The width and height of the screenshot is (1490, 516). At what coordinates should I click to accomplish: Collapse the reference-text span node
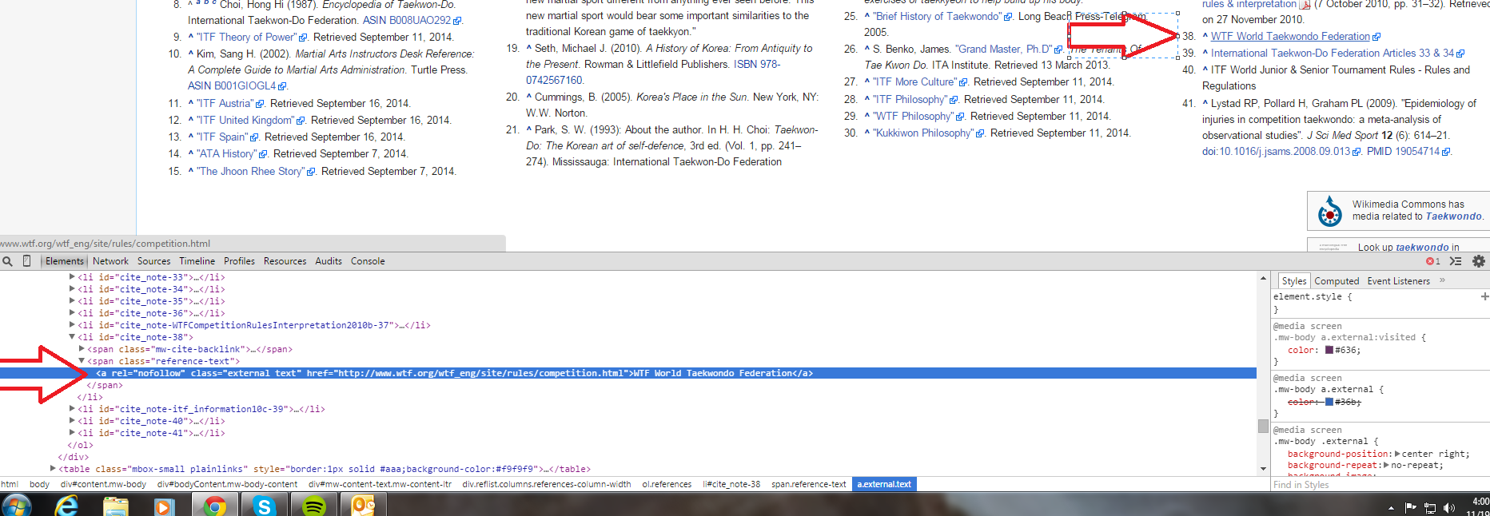coord(82,361)
